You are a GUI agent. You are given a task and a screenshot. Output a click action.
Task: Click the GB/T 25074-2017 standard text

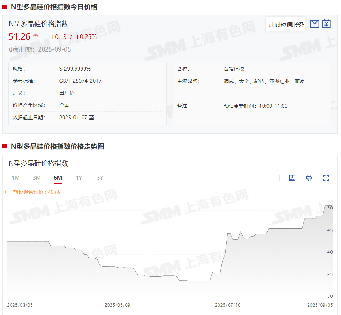80,81
